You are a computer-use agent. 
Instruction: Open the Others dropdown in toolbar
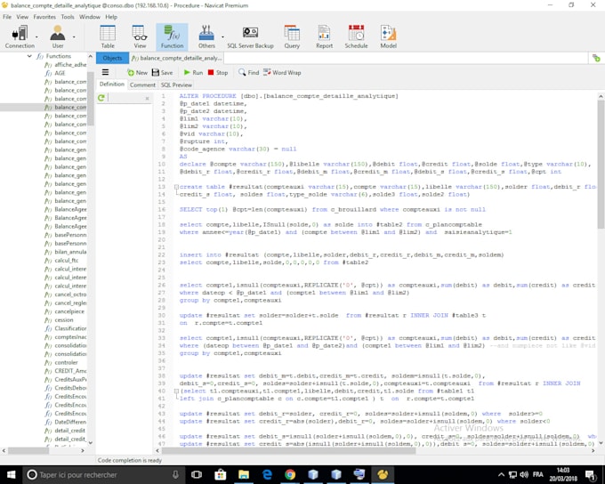click(x=206, y=36)
